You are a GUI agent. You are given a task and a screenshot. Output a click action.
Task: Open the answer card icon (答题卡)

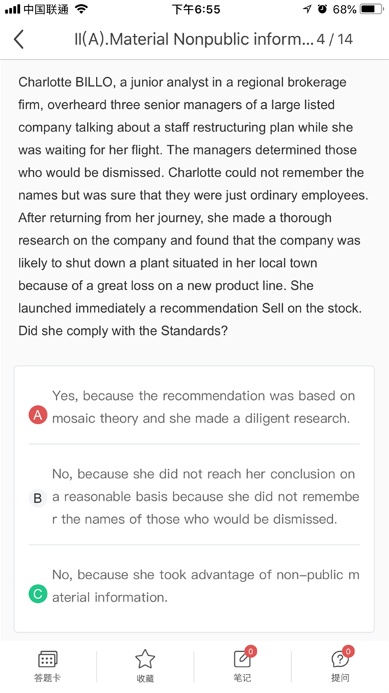pyautogui.click(x=48, y=660)
